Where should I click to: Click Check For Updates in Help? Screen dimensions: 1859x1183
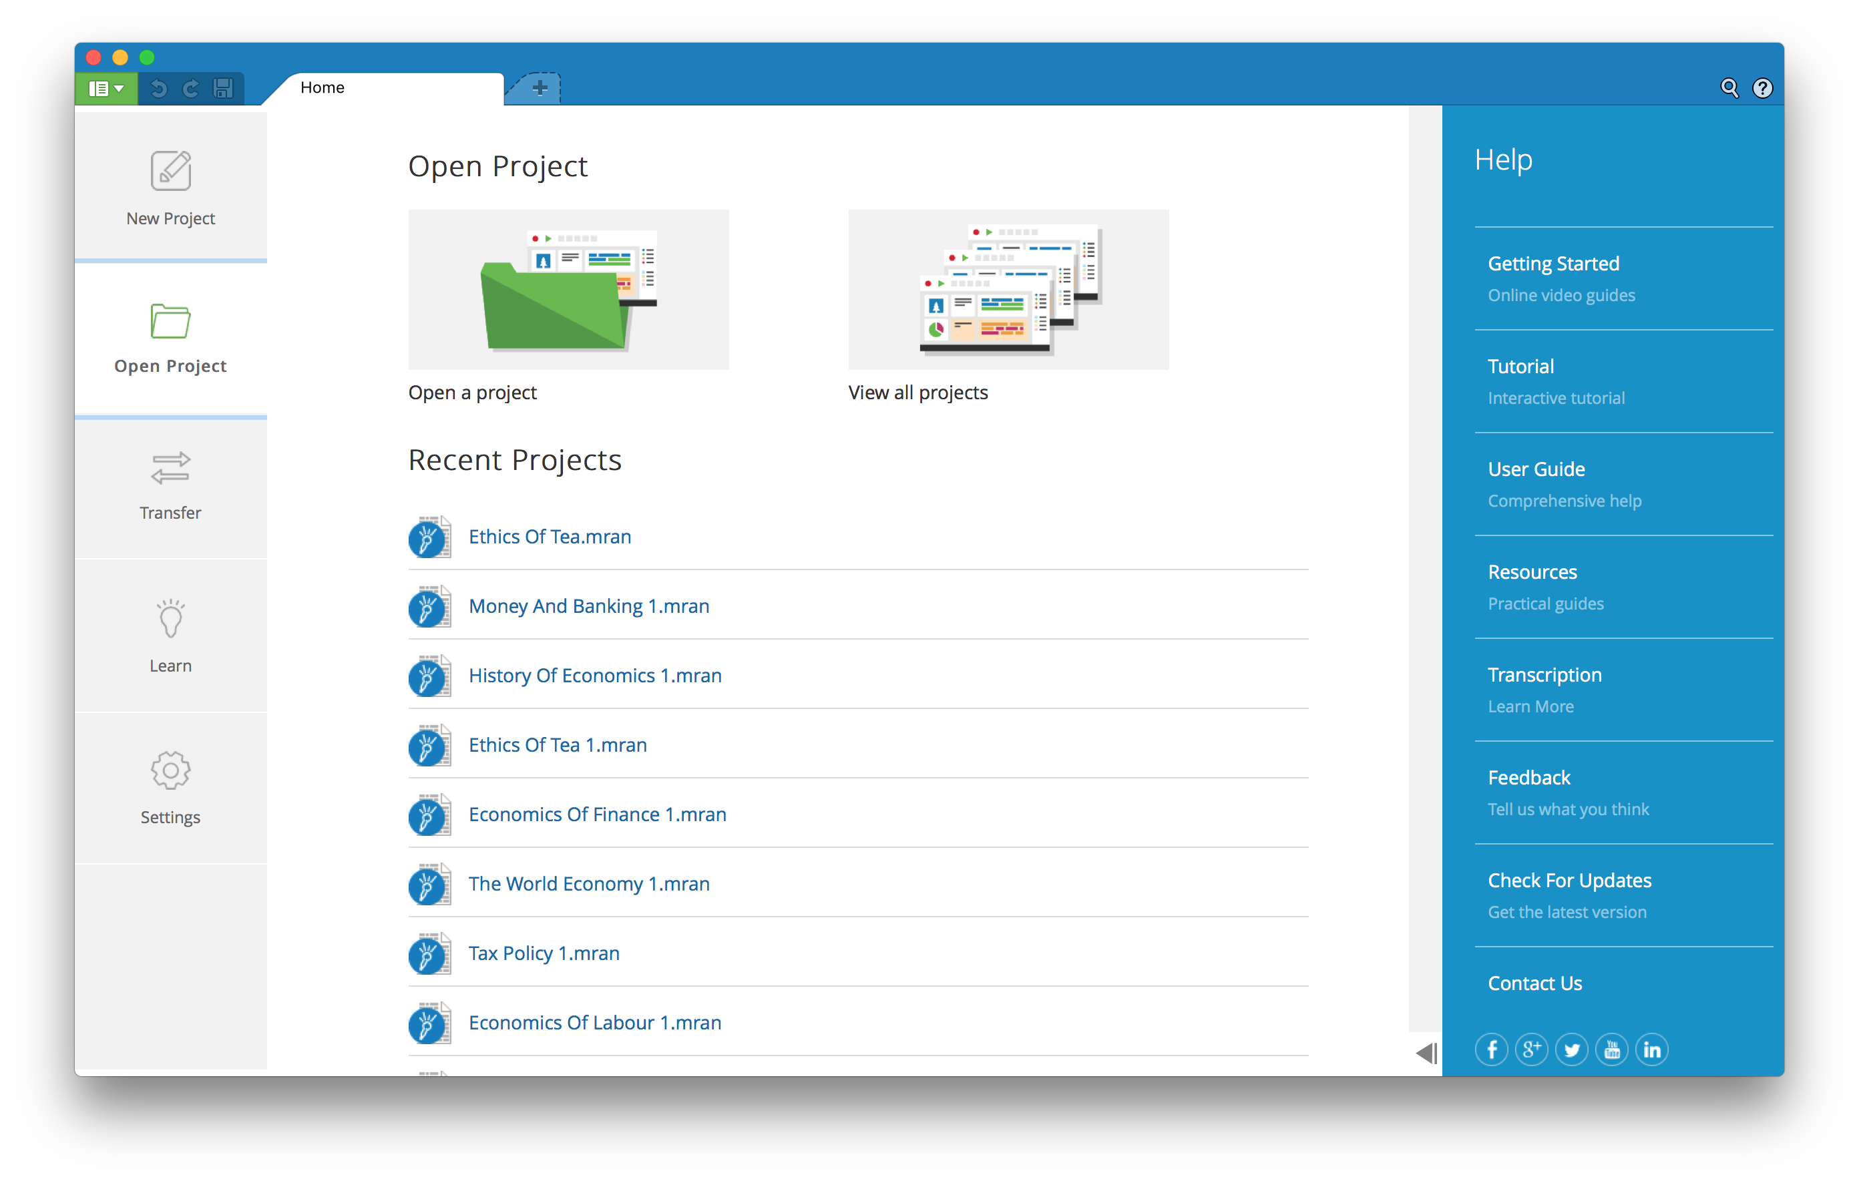1569,881
